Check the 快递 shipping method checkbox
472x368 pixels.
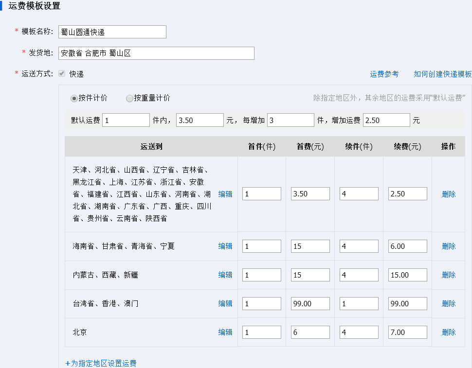[62, 74]
